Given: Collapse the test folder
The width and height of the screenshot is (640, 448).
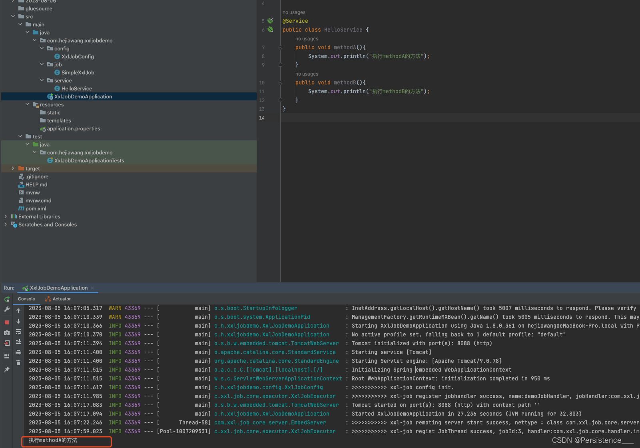Looking at the screenshot, I should [x=20, y=136].
